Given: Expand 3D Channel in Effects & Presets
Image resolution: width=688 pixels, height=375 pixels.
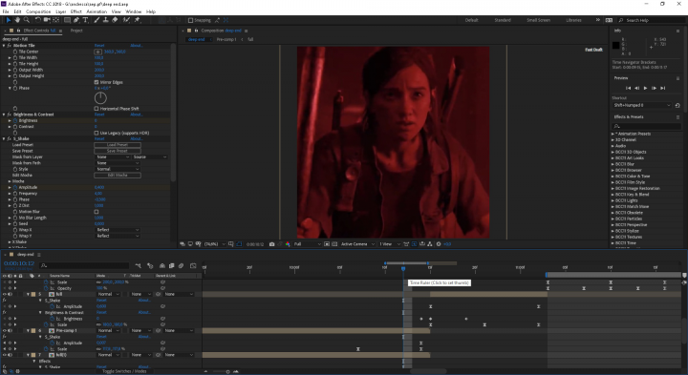Looking at the screenshot, I should tap(613, 139).
